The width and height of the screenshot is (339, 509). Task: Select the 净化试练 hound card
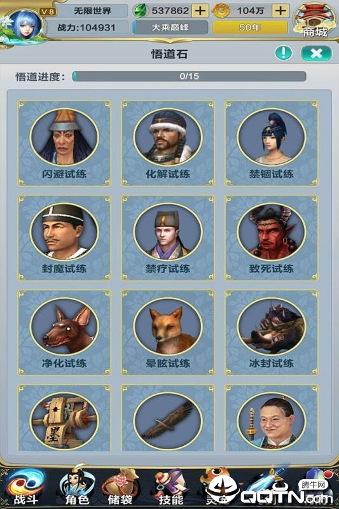tap(64, 333)
